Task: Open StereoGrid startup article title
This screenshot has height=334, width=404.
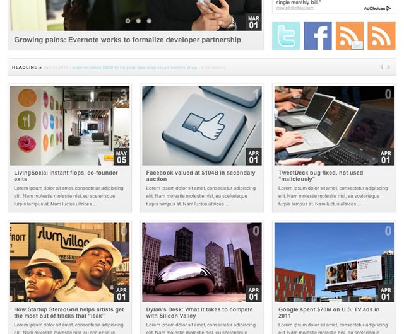Action: pyautogui.click(x=69, y=313)
